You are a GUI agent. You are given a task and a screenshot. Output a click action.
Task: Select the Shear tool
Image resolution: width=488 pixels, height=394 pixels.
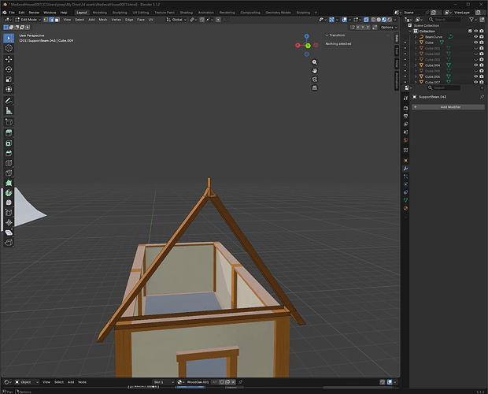click(x=9, y=232)
